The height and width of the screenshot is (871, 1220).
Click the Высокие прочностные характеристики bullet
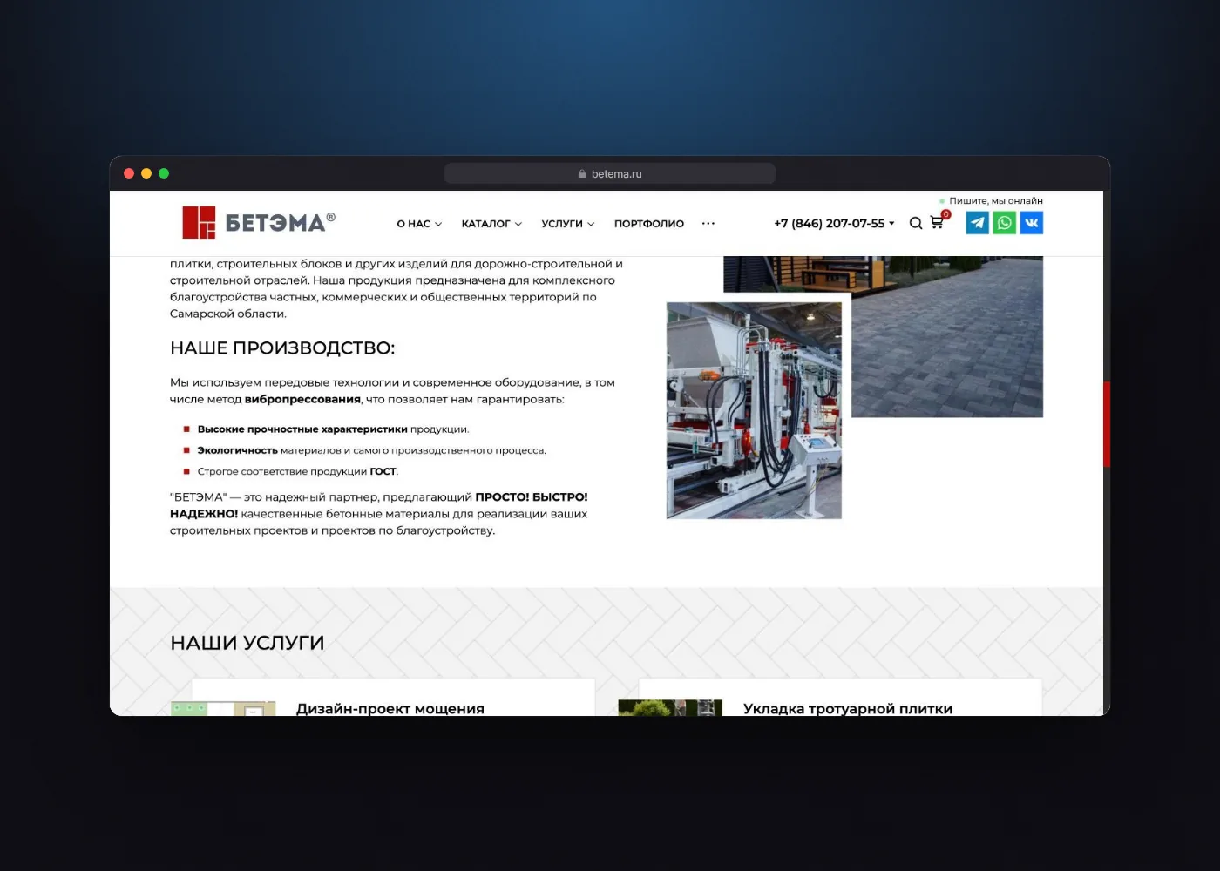pos(333,429)
